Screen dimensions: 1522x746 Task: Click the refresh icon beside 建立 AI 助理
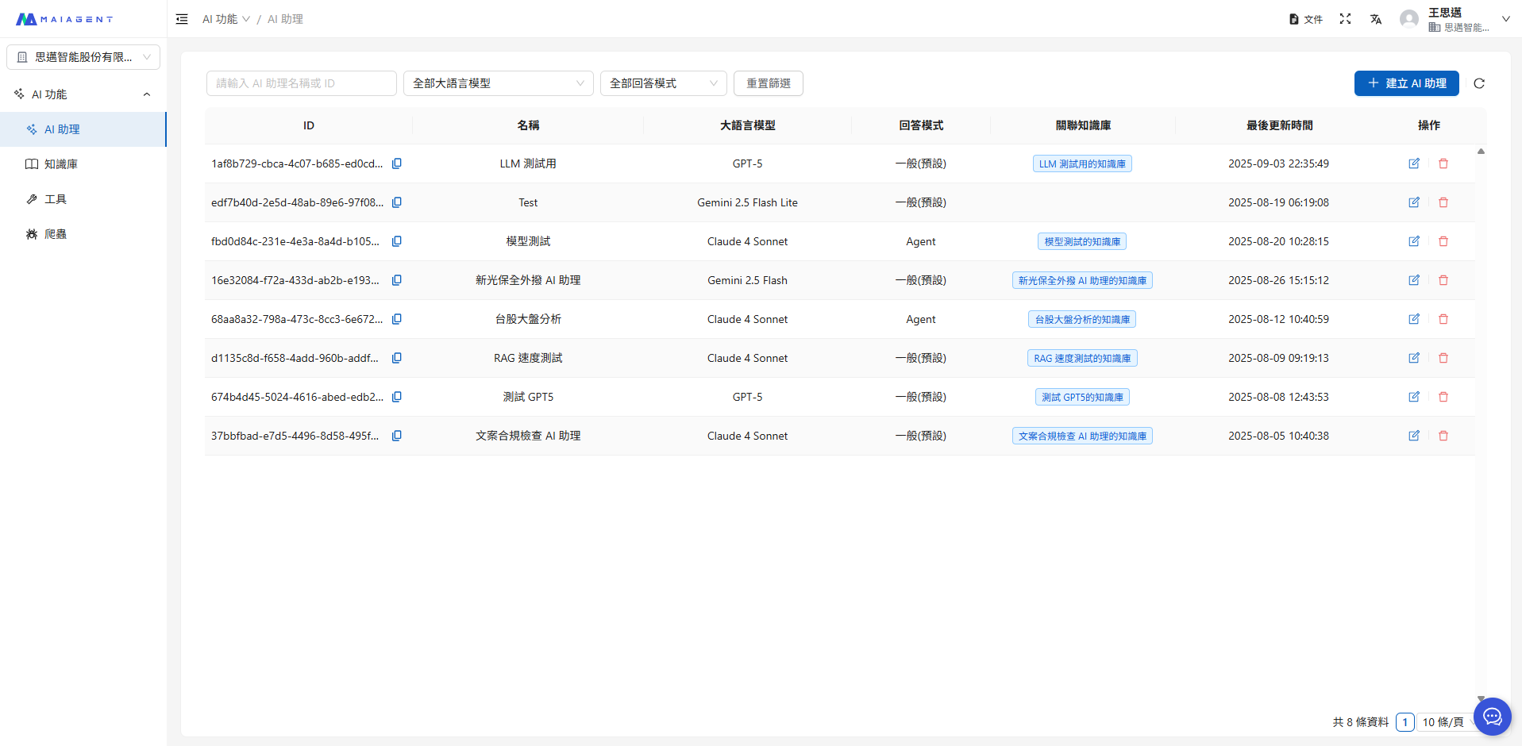click(1478, 83)
